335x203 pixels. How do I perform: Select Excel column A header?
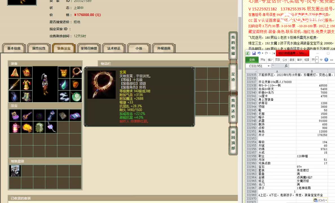(277, 71)
